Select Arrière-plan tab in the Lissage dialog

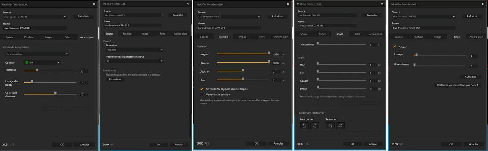click(x=476, y=37)
